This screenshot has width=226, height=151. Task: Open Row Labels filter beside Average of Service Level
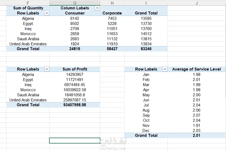(165, 69)
